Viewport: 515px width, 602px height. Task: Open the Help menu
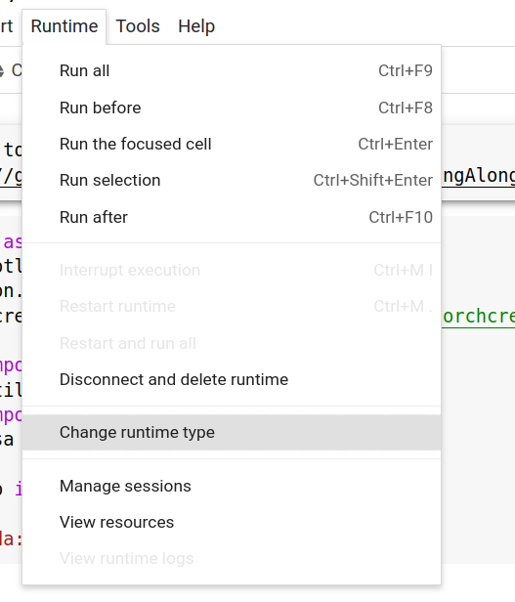[x=196, y=26]
